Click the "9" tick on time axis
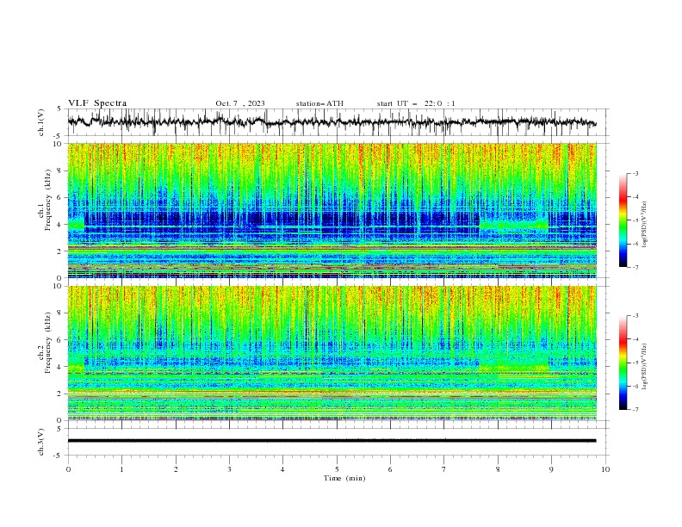The width and height of the screenshot is (682, 527). (x=551, y=469)
